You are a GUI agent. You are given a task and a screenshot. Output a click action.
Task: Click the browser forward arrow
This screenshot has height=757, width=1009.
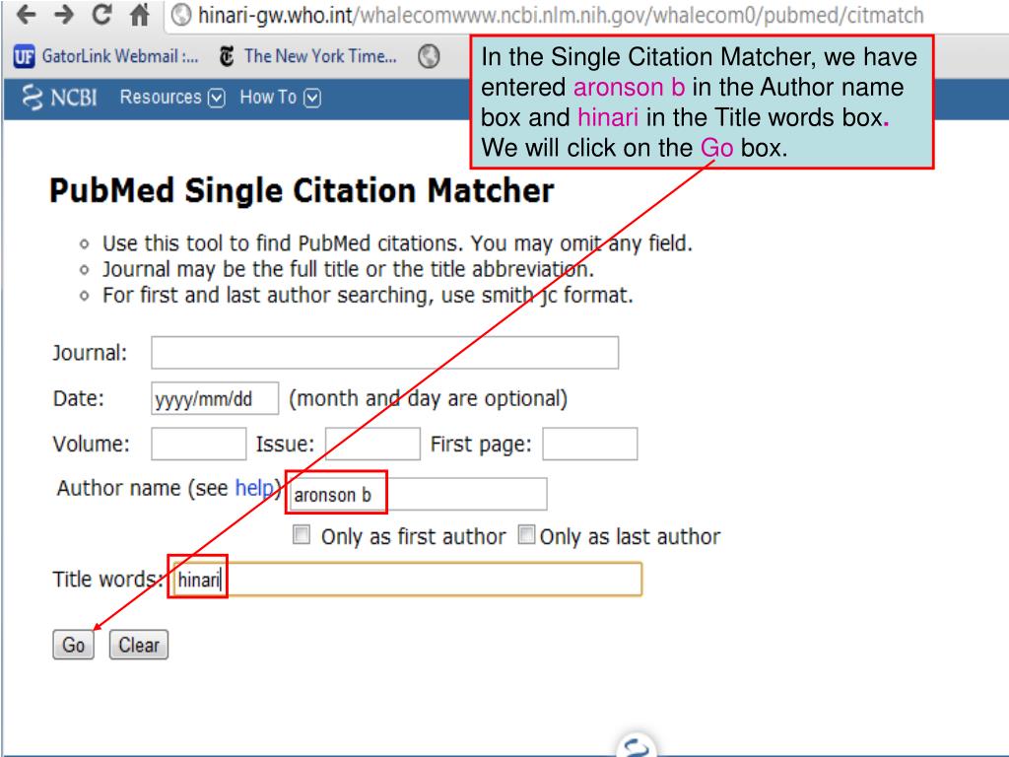pos(64,14)
